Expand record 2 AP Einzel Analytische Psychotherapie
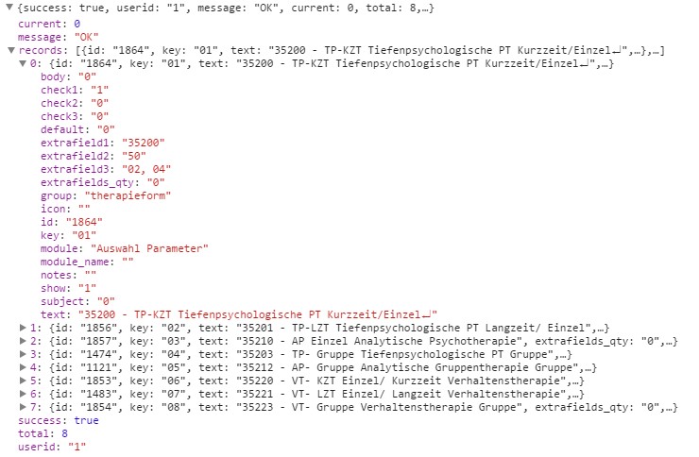Viewport: 699px width, 457px height. pyautogui.click(x=23, y=341)
